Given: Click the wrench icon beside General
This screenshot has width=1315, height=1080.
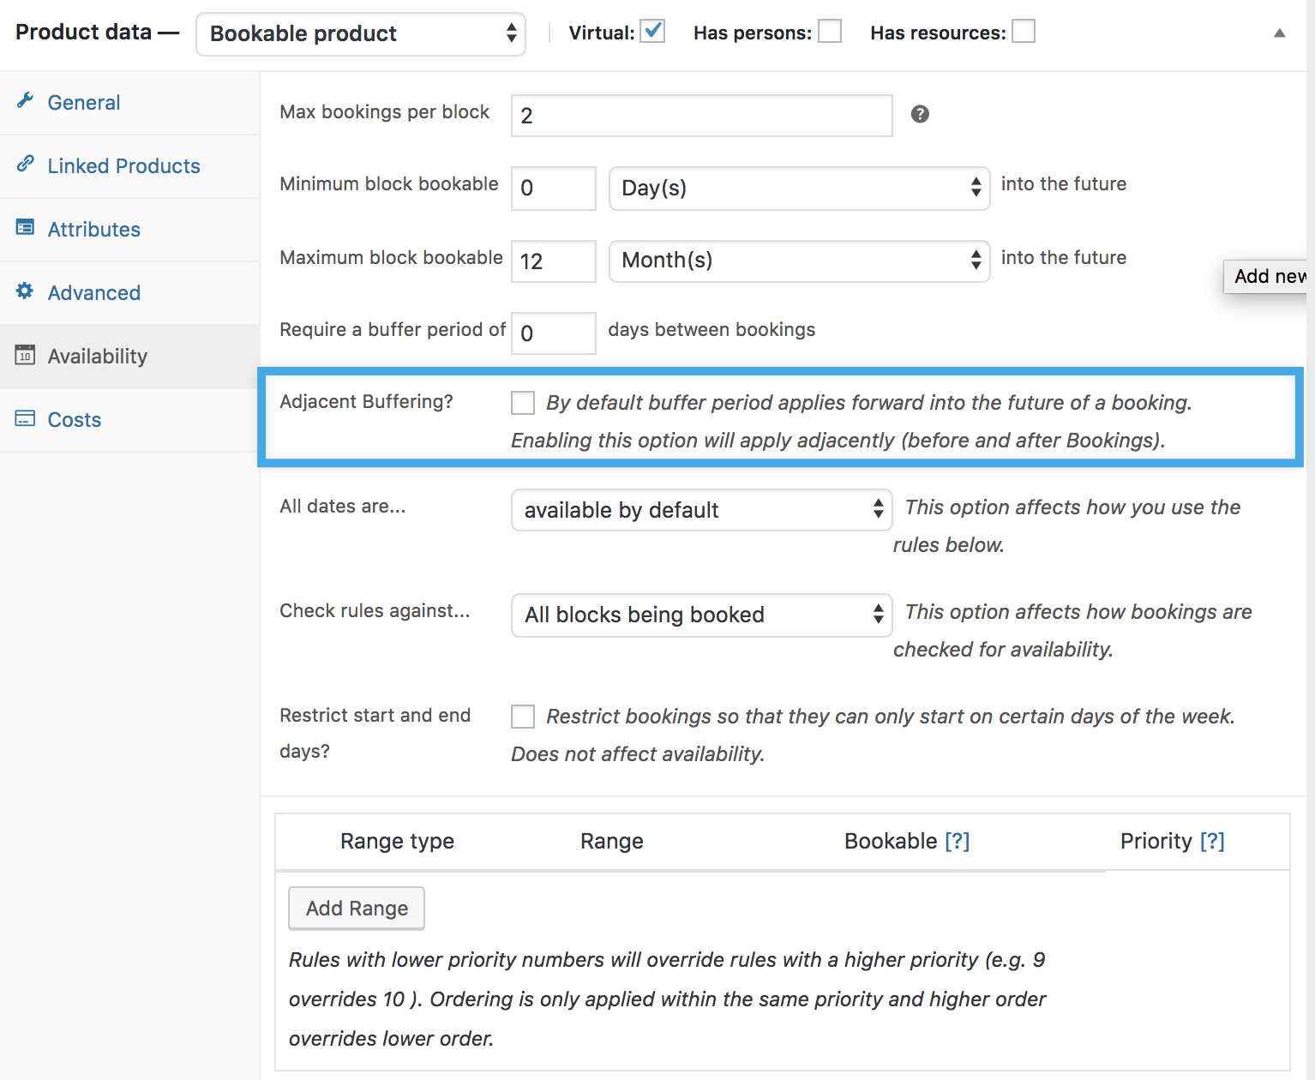Looking at the screenshot, I should click(25, 101).
